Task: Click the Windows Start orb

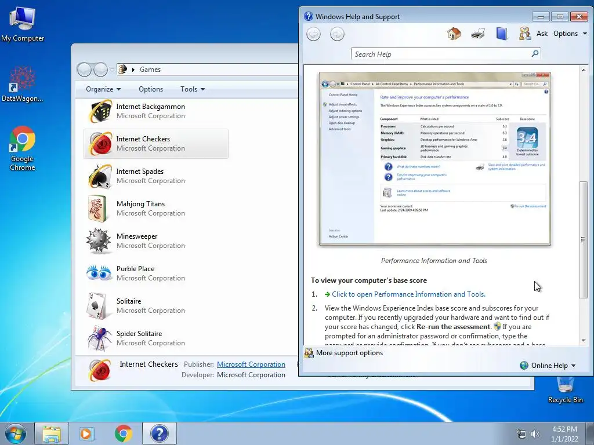Action: click(x=16, y=433)
